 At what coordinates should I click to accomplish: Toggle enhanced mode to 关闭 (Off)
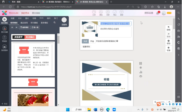point(85,41)
